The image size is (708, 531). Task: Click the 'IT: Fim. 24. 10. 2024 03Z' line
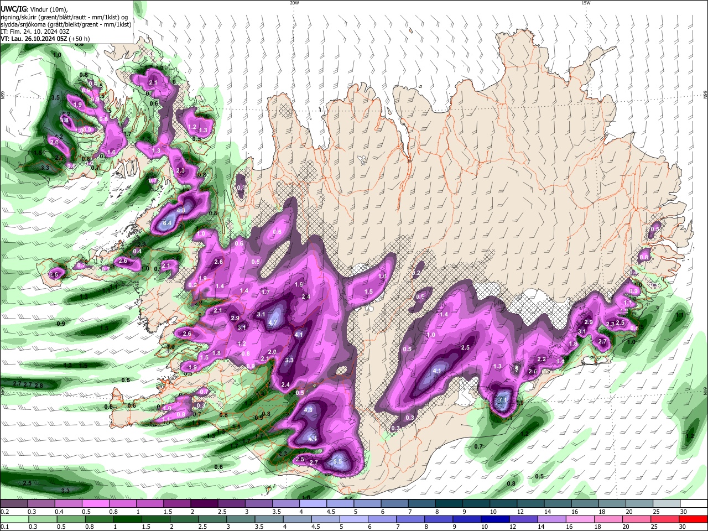(x=34, y=32)
